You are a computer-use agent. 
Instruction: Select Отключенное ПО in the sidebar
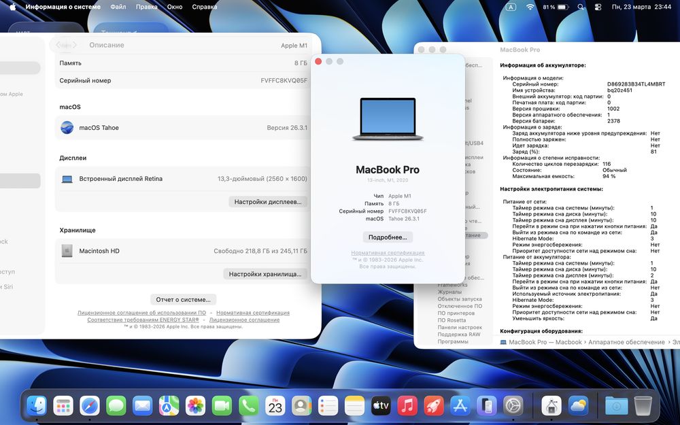click(460, 306)
